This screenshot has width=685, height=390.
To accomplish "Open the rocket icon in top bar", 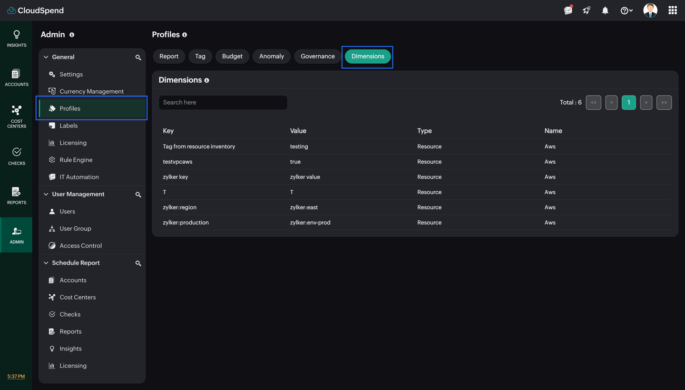I will pyautogui.click(x=587, y=10).
